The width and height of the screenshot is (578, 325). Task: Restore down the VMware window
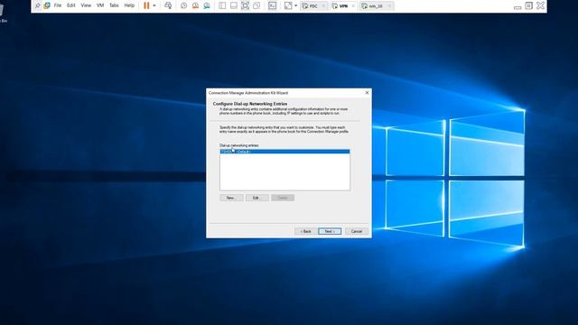pyautogui.click(x=528, y=5)
